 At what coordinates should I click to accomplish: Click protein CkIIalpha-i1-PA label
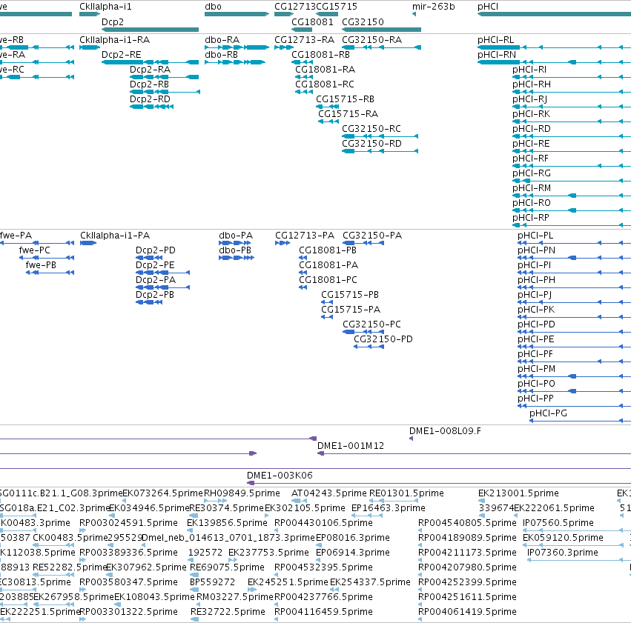115,236
